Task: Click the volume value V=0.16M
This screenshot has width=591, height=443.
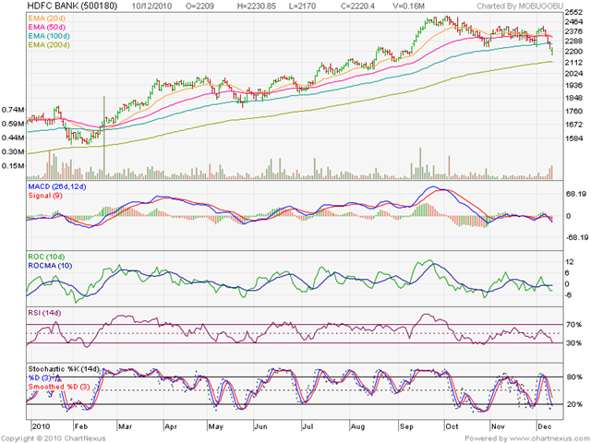Action: [x=408, y=6]
